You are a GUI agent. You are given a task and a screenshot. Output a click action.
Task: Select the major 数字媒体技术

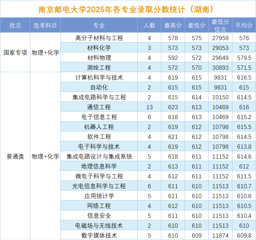pos(99,235)
